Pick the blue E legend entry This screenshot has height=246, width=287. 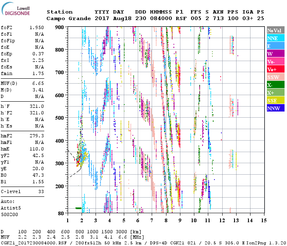tap(275, 46)
